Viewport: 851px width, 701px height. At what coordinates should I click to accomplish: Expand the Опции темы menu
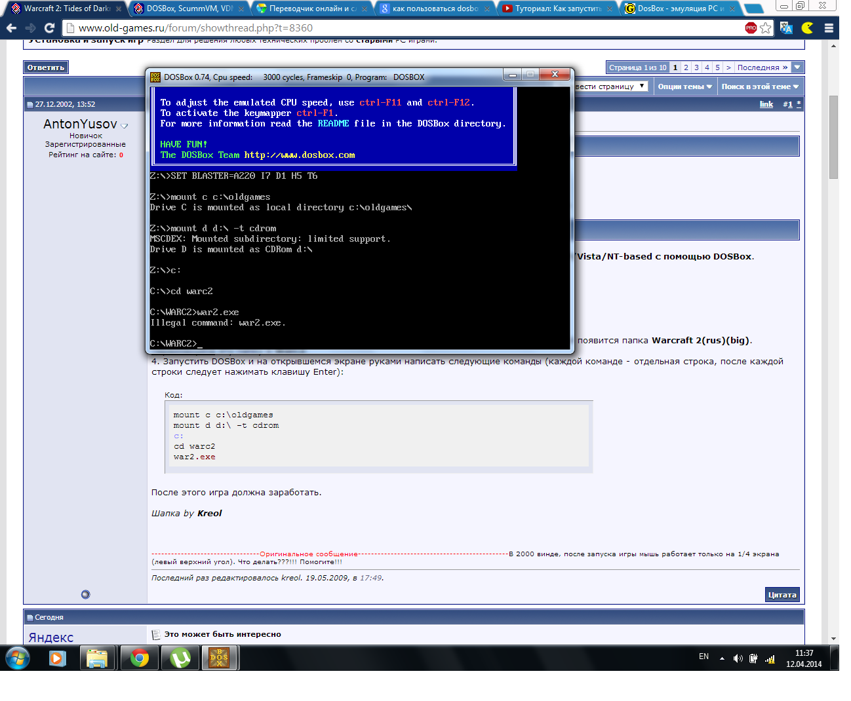click(684, 86)
